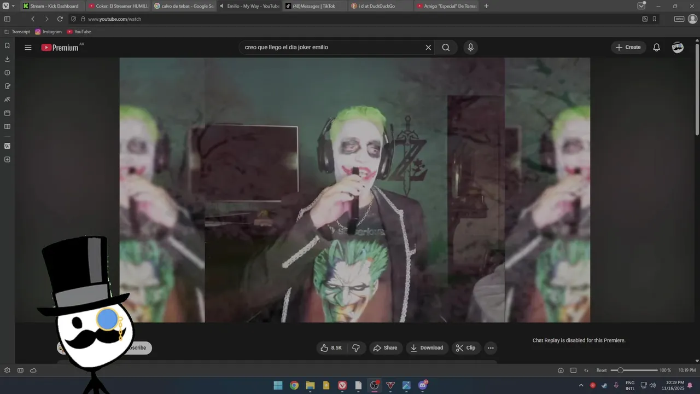700x394 pixels.
Task: Open the Windows Start button
Action: (278, 385)
